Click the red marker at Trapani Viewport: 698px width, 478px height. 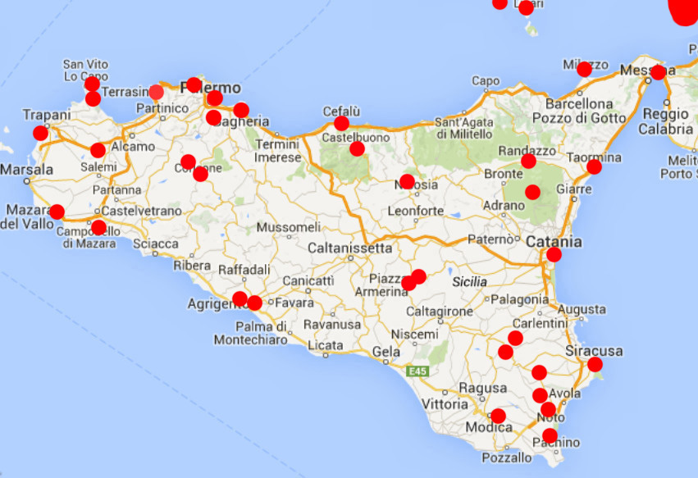coord(40,133)
